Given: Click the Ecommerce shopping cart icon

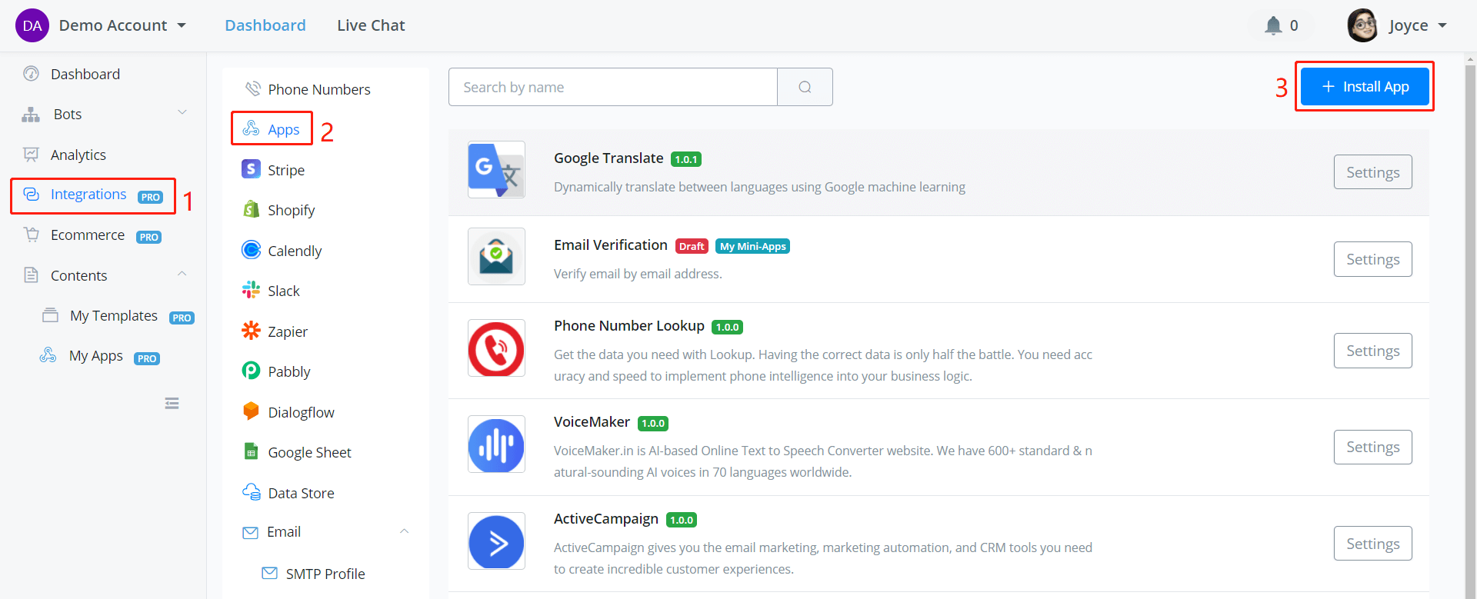Looking at the screenshot, I should click(x=31, y=235).
